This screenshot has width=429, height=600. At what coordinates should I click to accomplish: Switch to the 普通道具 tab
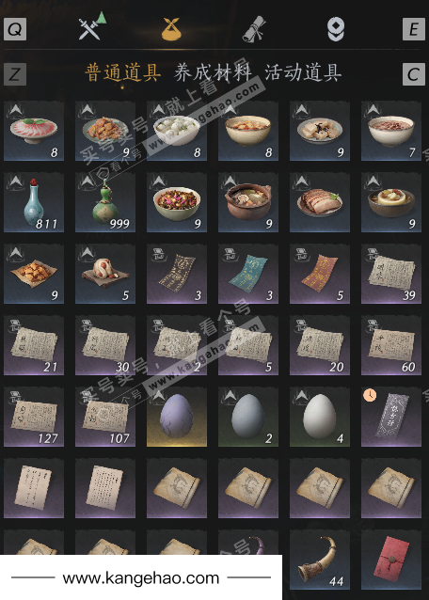click(122, 72)
